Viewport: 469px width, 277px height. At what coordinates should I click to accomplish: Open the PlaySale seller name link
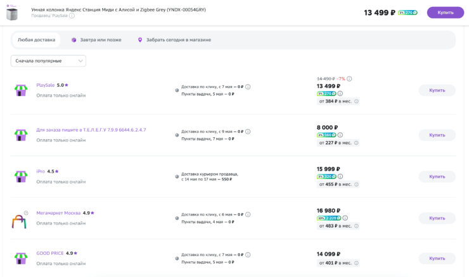[x=45, y=85]
